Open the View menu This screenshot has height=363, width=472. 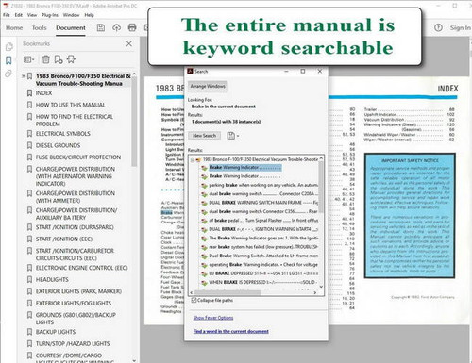32,15
